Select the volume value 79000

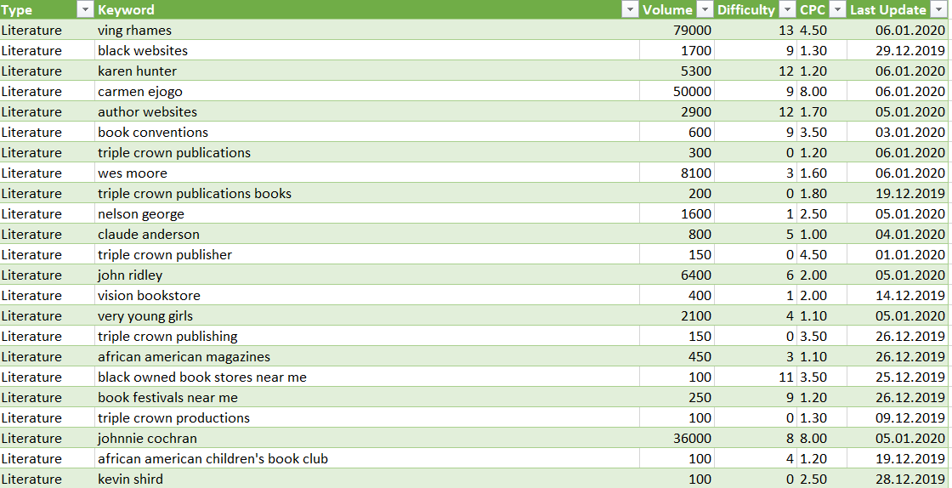692,31
